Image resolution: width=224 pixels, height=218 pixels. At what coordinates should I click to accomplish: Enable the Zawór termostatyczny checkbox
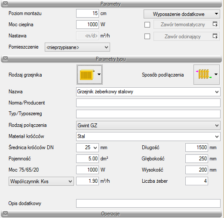pyautogui.click(x=147, y=25)
